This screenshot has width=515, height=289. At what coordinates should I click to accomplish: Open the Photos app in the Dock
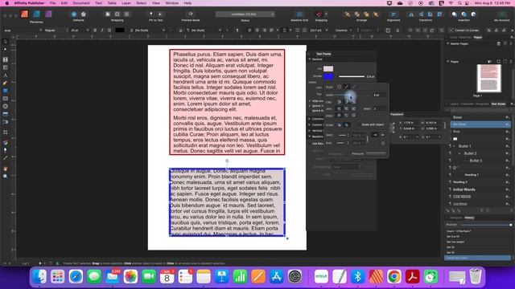(x=130, y=277)
